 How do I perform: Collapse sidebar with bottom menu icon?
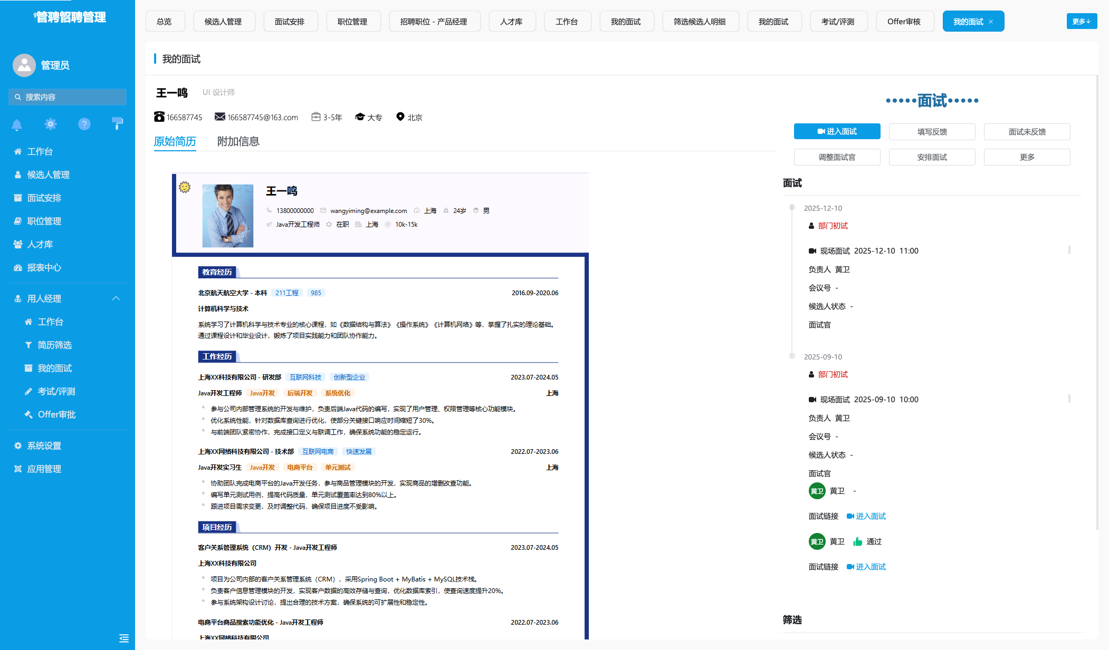click(x=124, y=638)
